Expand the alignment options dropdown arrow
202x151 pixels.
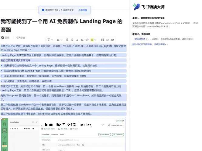coord(61,40)
